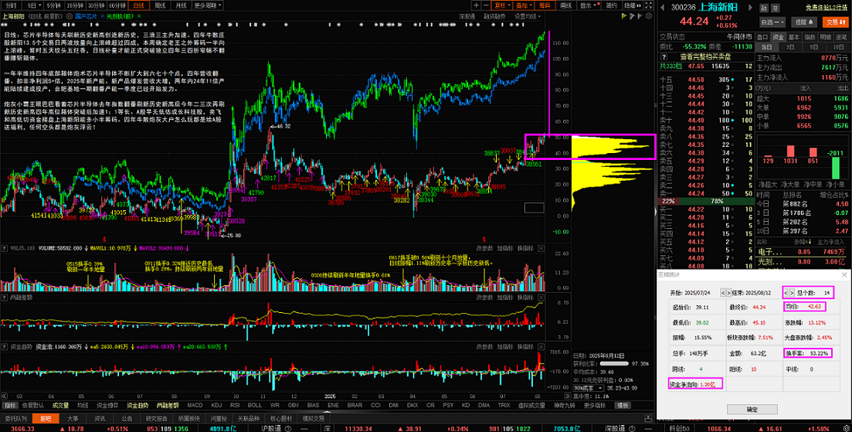Open the 5日 period dropdown
Viewport: 852px width, 432px height.
33,5
